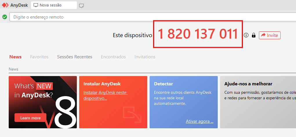296x137 pixels.
Task: Click the install arrow graphic in the orange tile
Action: point(132,115)
